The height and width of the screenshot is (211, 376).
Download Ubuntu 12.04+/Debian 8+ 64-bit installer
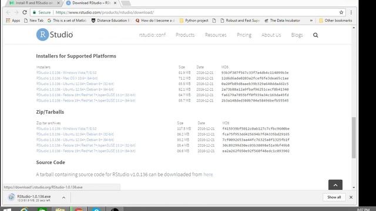coord(75,90)
